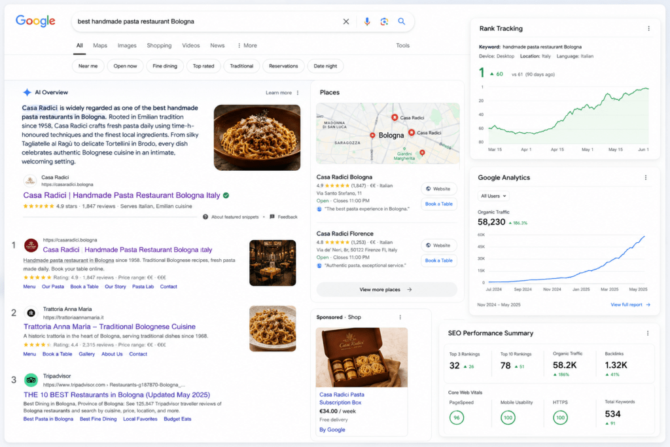Open Google Analytics panel three-dot menu
The image size is (670, 447).
coord(646,178)
